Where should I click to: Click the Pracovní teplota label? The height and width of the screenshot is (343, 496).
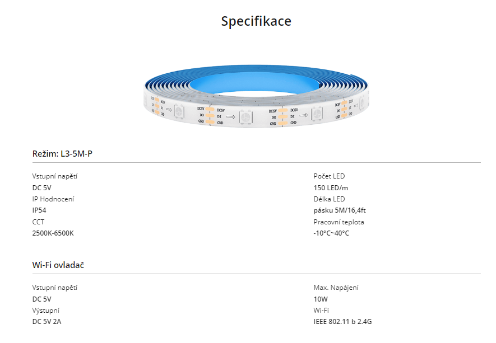coord(339,222)
